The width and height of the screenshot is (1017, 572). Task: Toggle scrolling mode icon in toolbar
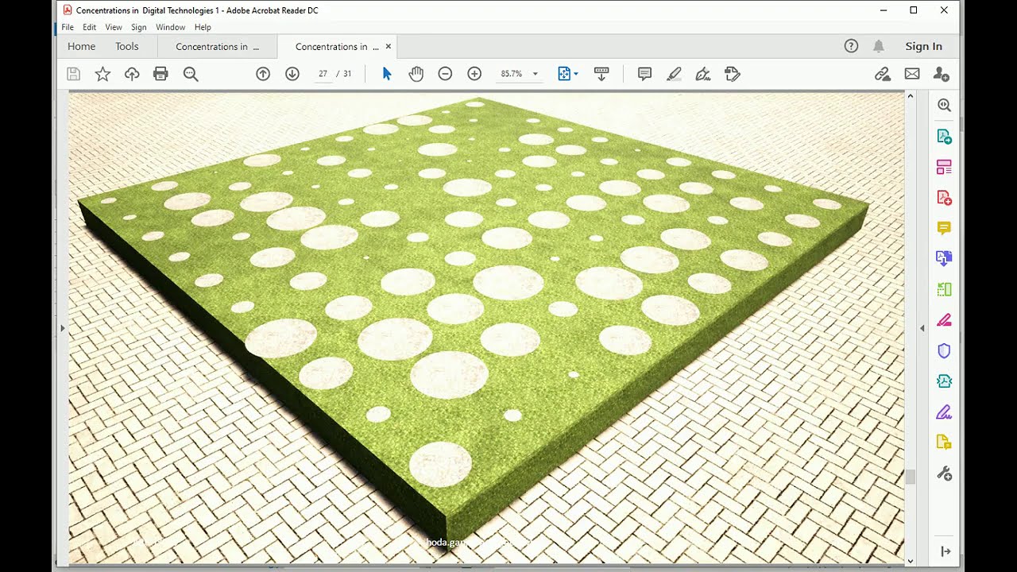click(x=601, y=74)
